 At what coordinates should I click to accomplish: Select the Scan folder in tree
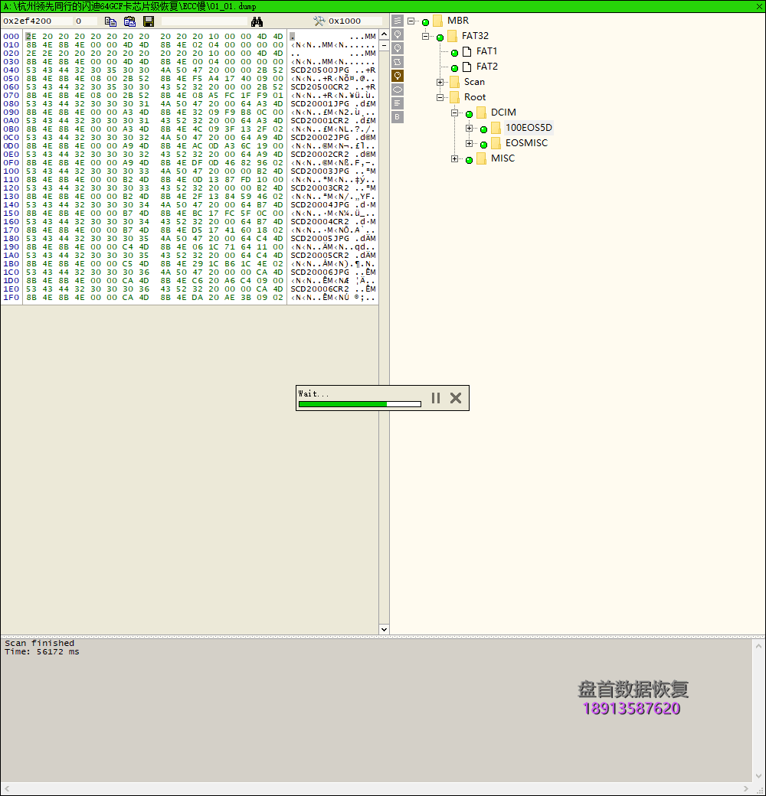[x=474, y=82]
